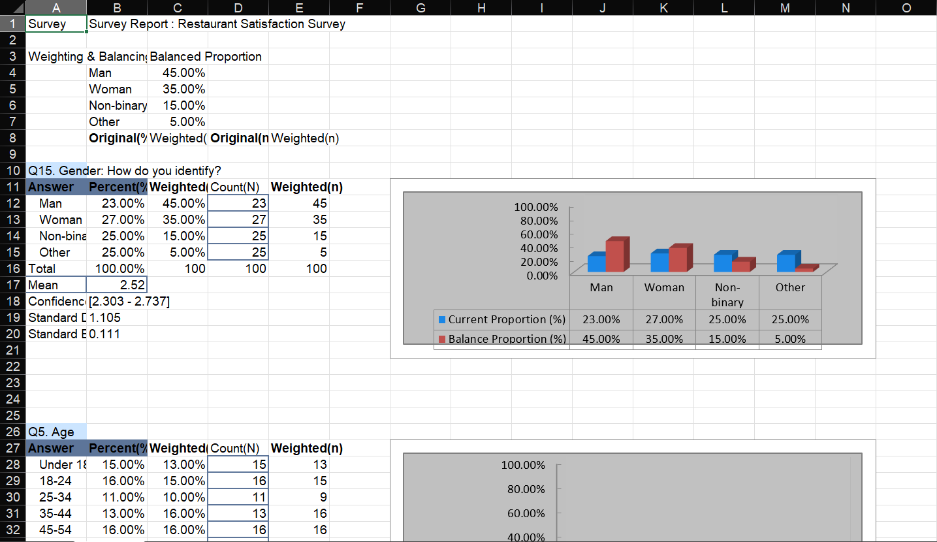Click the Select All corner button

[x=13, y=7]
